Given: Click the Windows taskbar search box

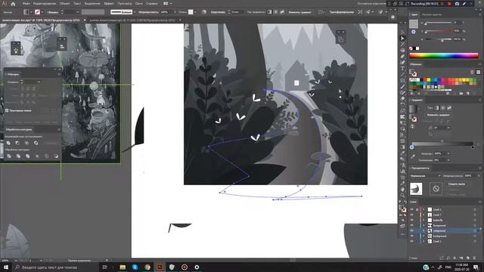Looking at the screenshot, I should (x=55, y=267).
